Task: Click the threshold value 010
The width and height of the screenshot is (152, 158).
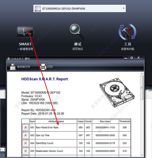Action: point(125,151)
